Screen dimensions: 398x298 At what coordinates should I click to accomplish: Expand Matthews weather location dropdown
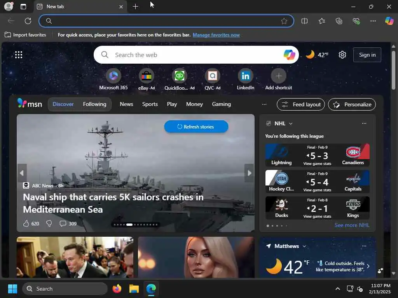click(x=304, y=246)
